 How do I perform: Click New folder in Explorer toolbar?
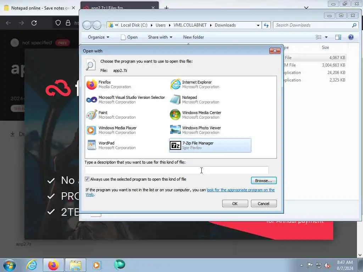[x=194, y=37]
